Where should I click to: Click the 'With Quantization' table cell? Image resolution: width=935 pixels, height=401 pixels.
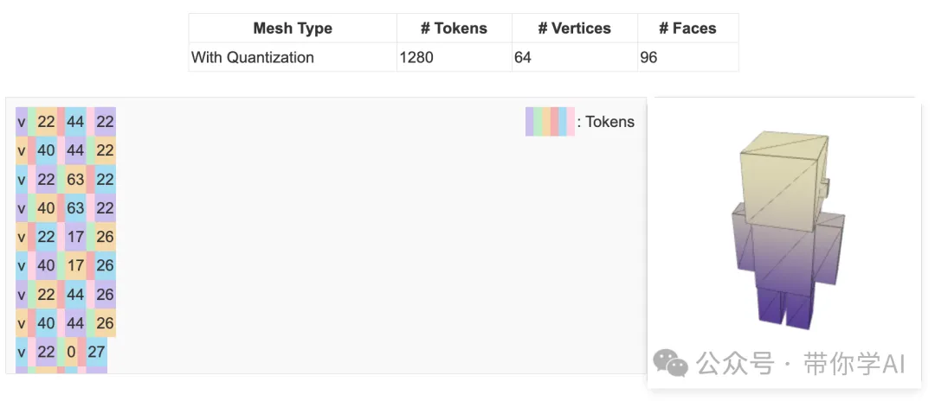click(x=253, y=58)
